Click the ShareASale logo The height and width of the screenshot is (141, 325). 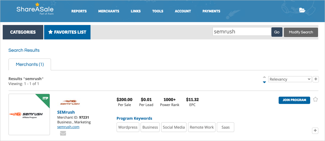tap(35, 9)
